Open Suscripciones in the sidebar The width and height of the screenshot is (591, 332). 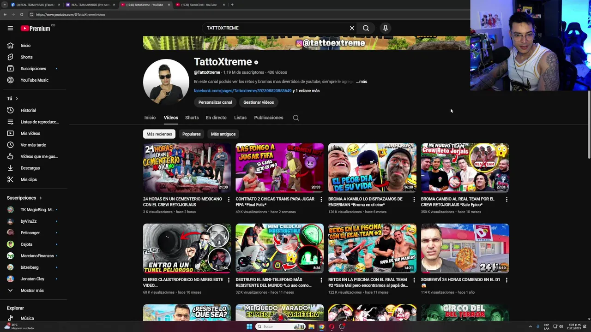coord(32,69)
